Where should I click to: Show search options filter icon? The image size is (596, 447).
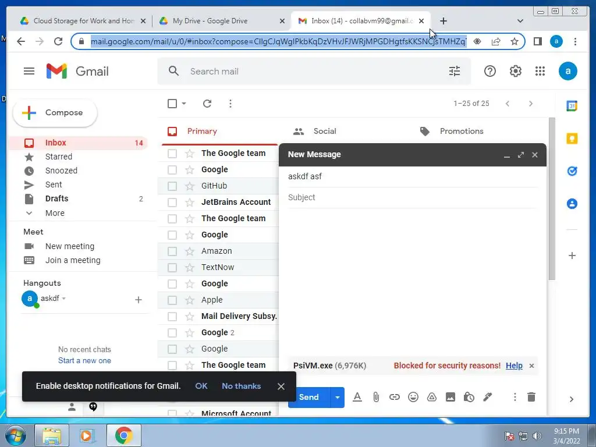point(454,71)
